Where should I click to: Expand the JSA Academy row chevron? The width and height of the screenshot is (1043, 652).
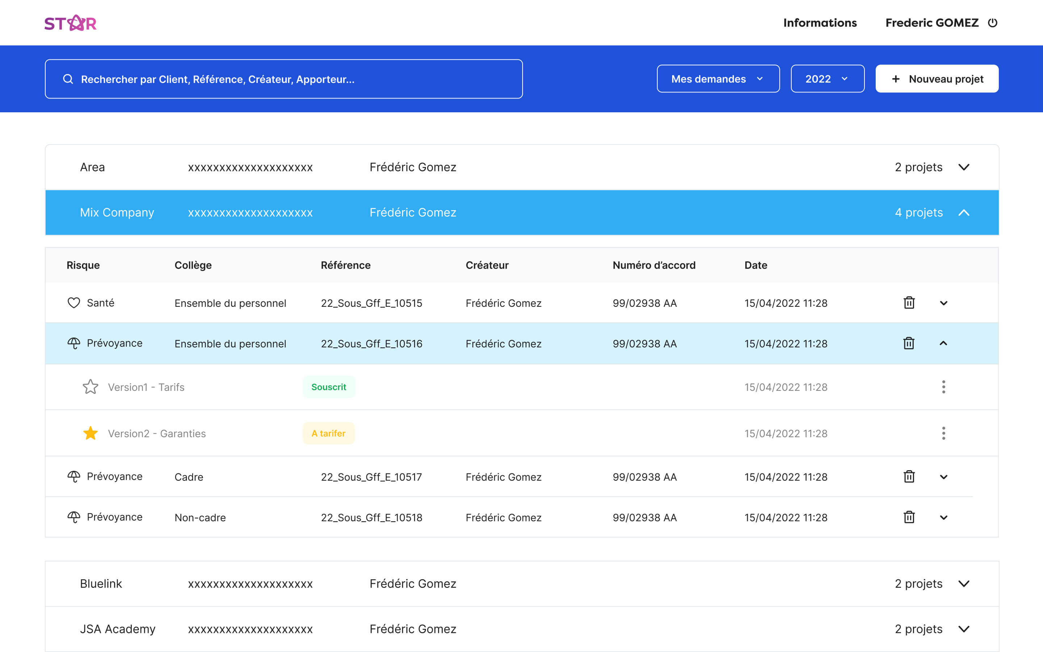(x=964, y=629)
